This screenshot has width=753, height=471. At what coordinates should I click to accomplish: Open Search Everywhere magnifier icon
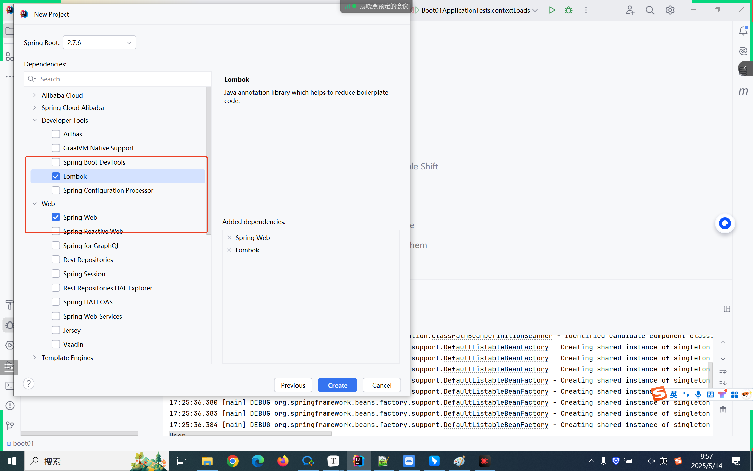(650, 10)
